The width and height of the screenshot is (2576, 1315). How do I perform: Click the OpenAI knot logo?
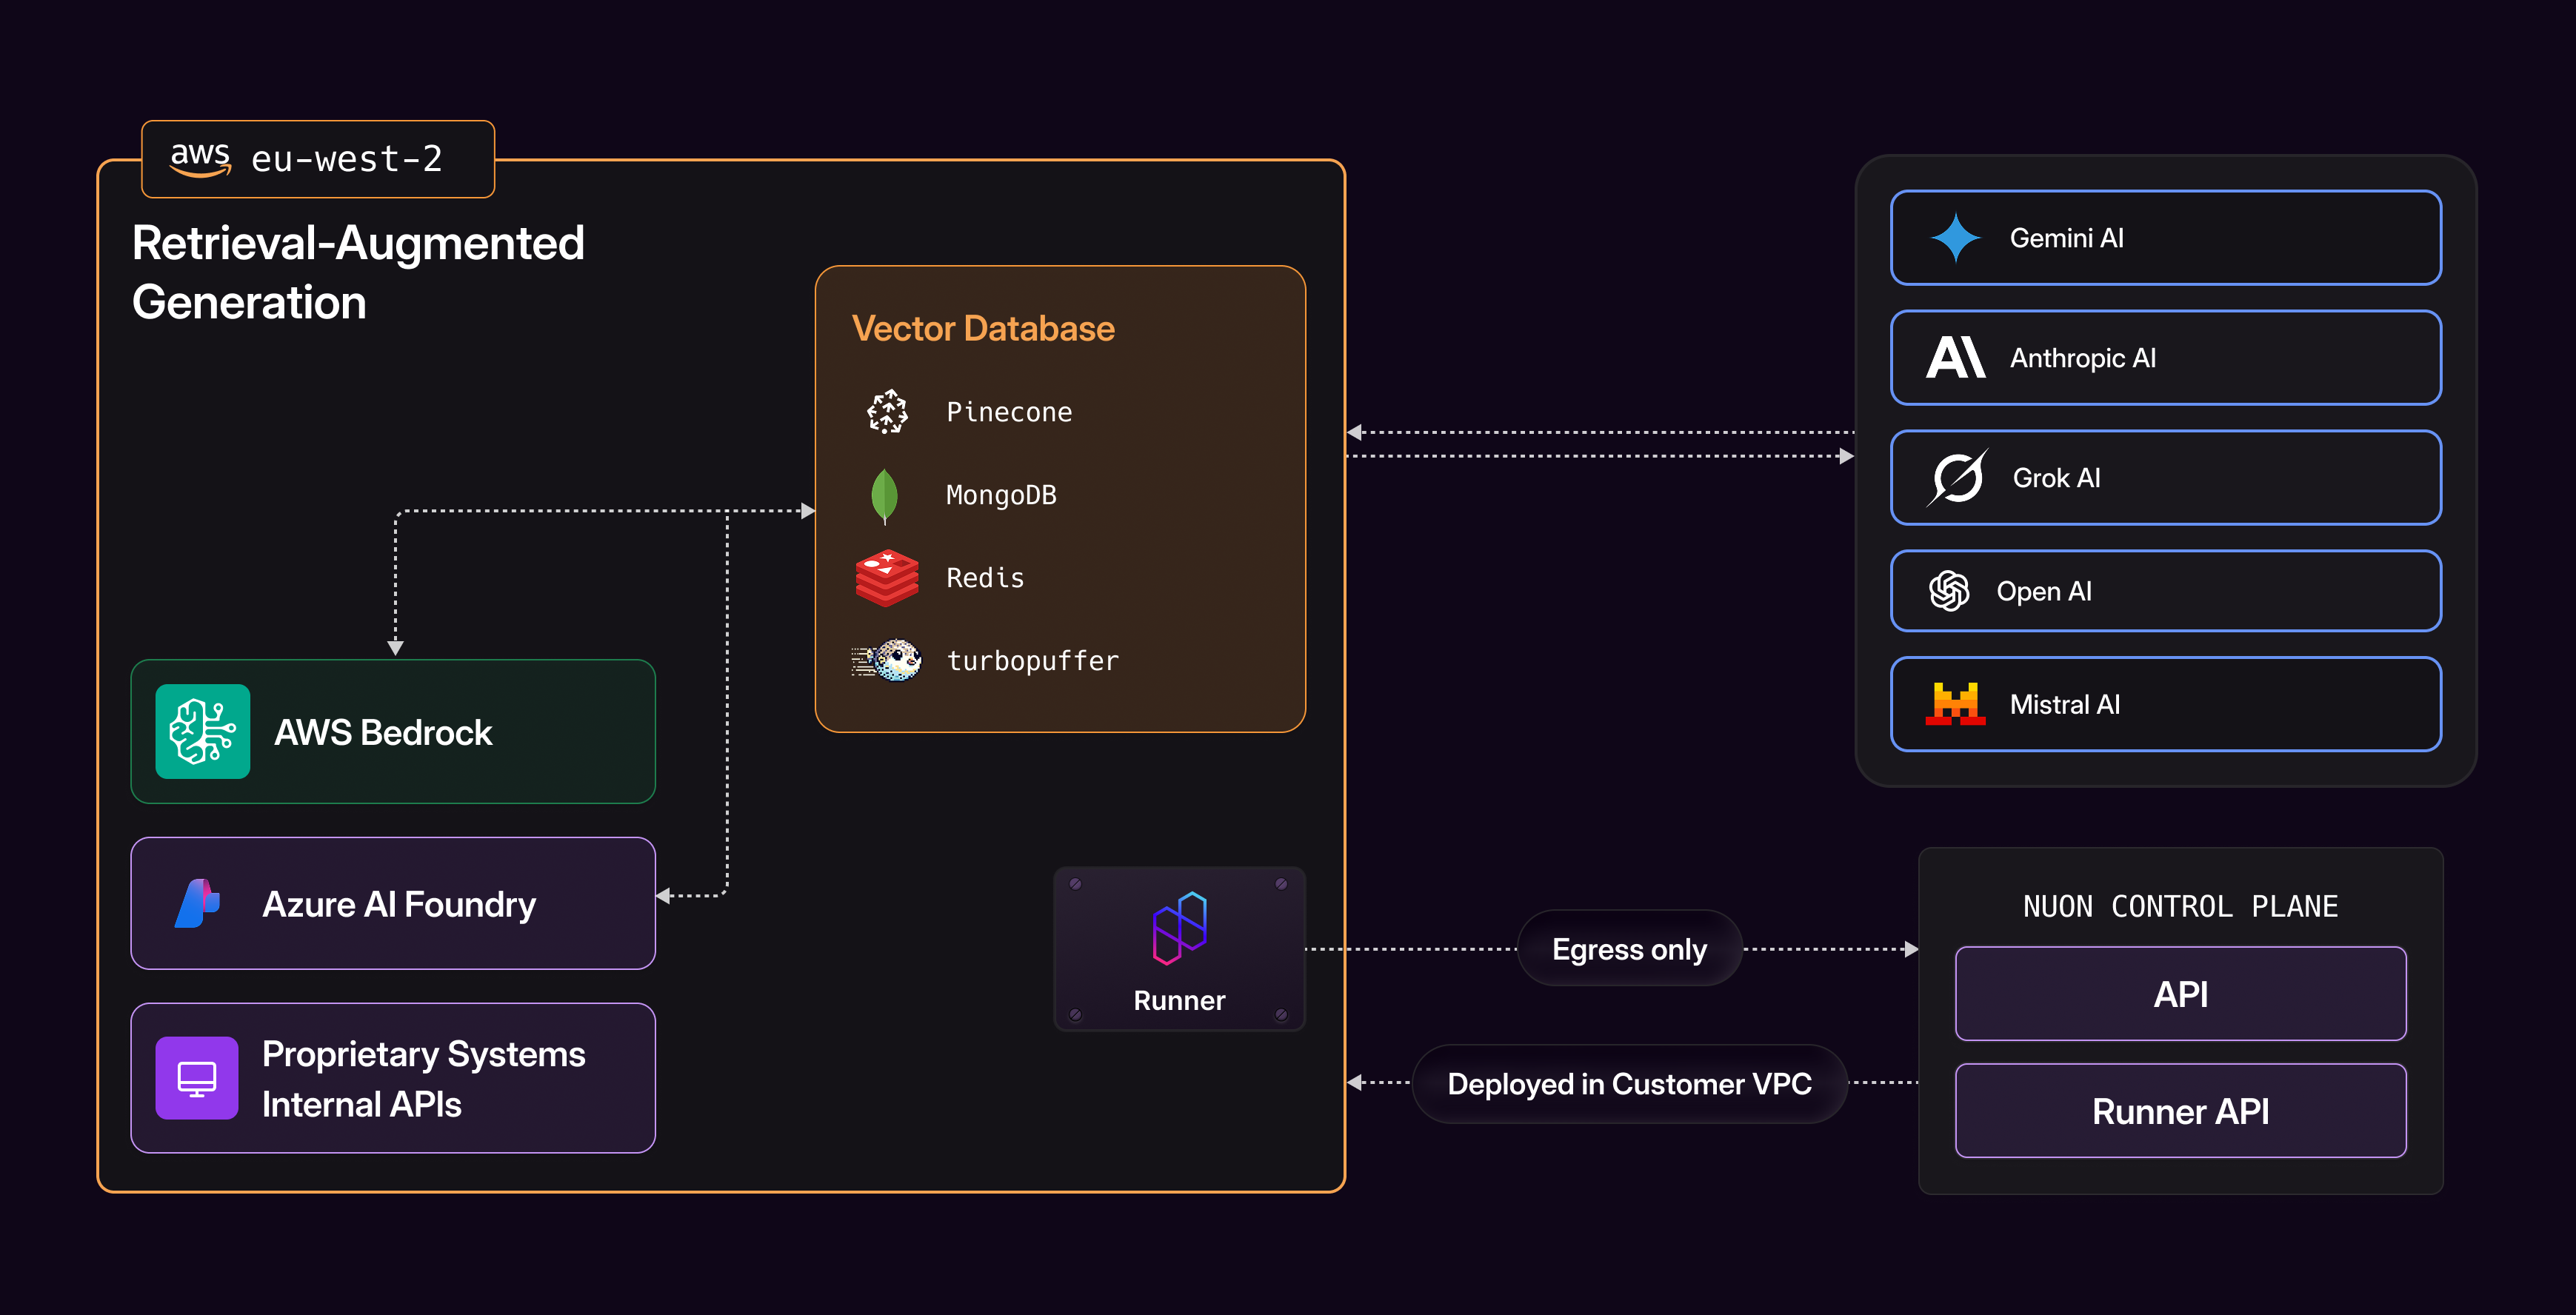click(1948, 591)
